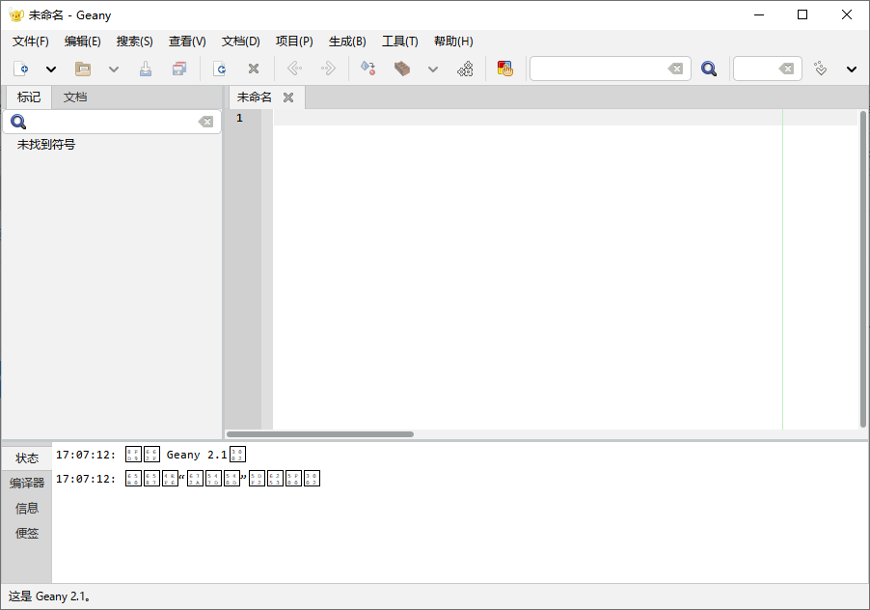This screenshot has height=610, width=870.
Task: Click the Open file folder icon
Action: pyautogui.click(x=83, y=69)
